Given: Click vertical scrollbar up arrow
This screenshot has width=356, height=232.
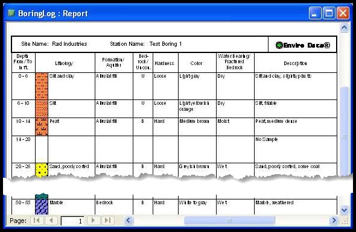Looking at the screenshot, I should [344, 28].
